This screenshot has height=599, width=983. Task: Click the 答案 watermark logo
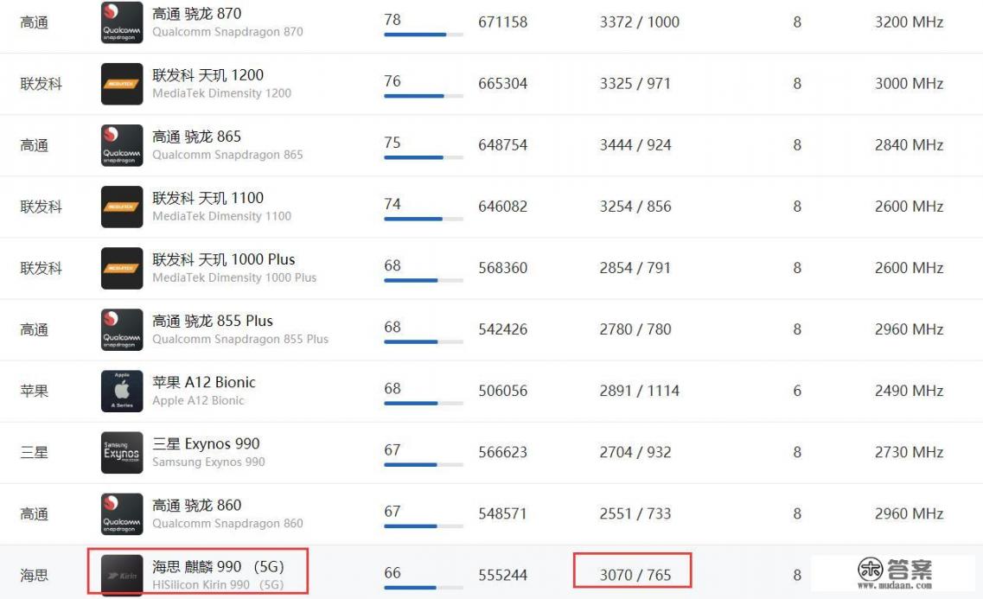click(895, 570)
